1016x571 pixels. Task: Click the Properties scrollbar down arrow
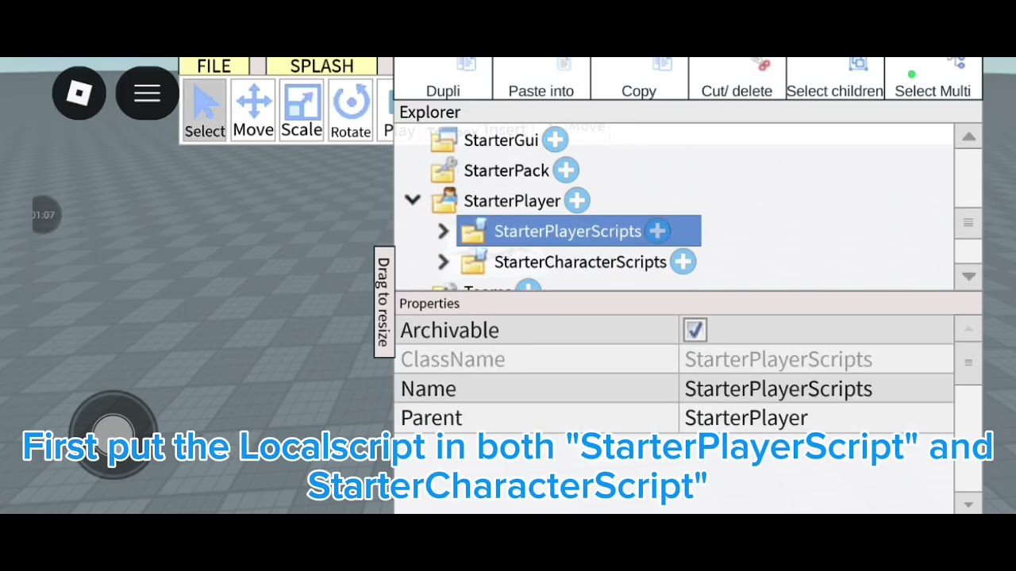(x=968, y=504)
